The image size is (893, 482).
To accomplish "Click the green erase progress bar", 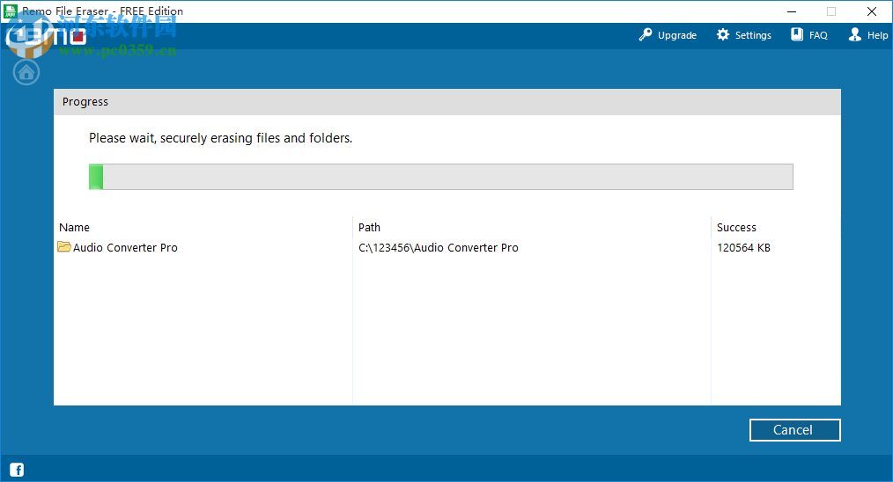I will 441,177.
